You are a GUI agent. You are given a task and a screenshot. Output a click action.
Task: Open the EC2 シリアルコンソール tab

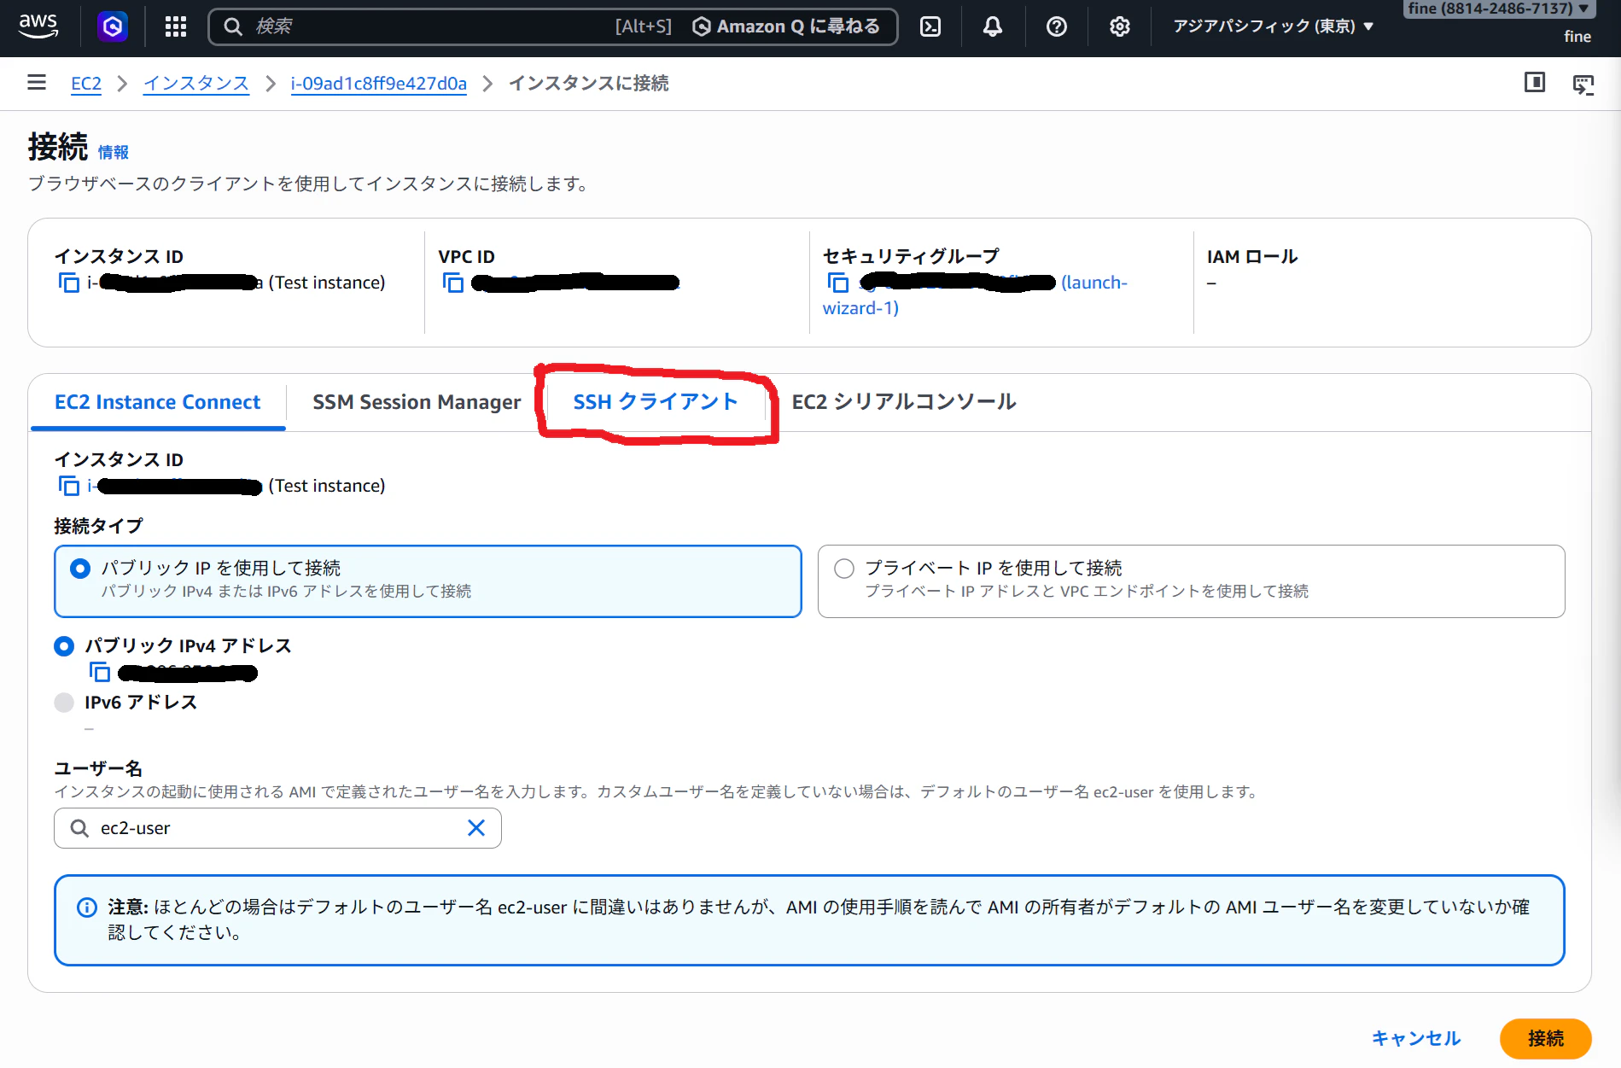(904, 402)
